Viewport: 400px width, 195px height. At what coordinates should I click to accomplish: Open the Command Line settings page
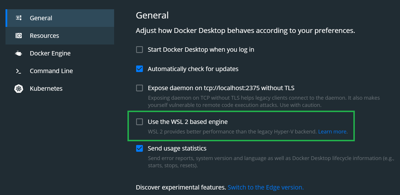click(51, 71)
